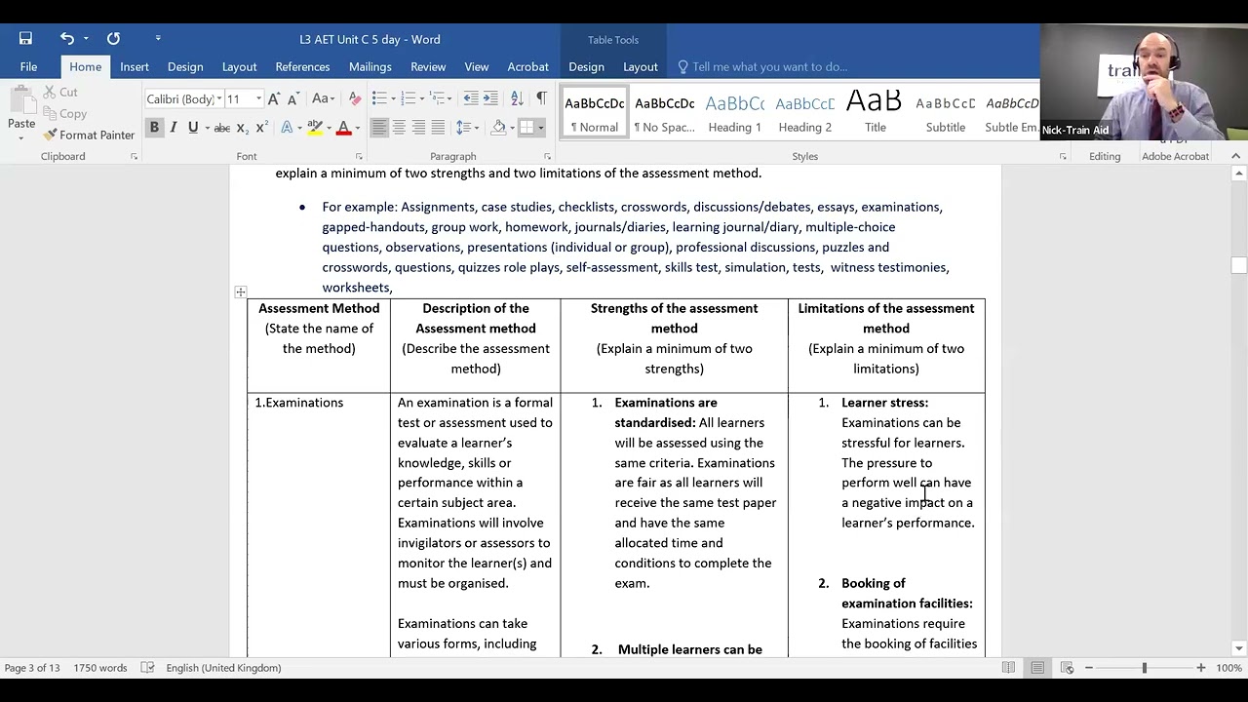The image size is (1248, 702).
Task: Switch to Web Layout view
Action: (1067, 668)
